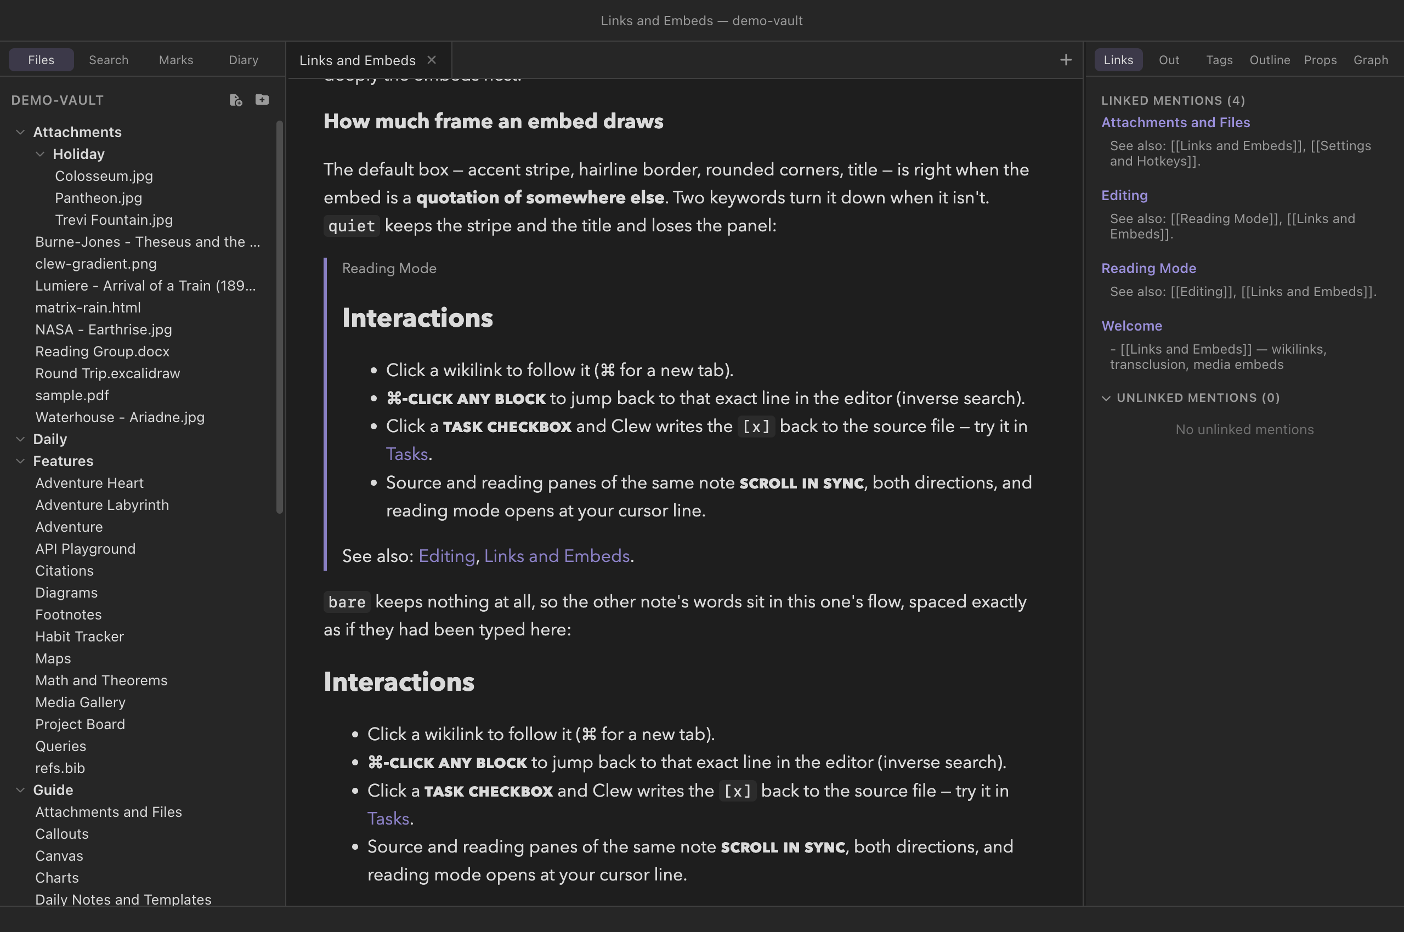This screenshot has width=1404, height=932.
Task: Open the Charts note
Action: point(57,878)
